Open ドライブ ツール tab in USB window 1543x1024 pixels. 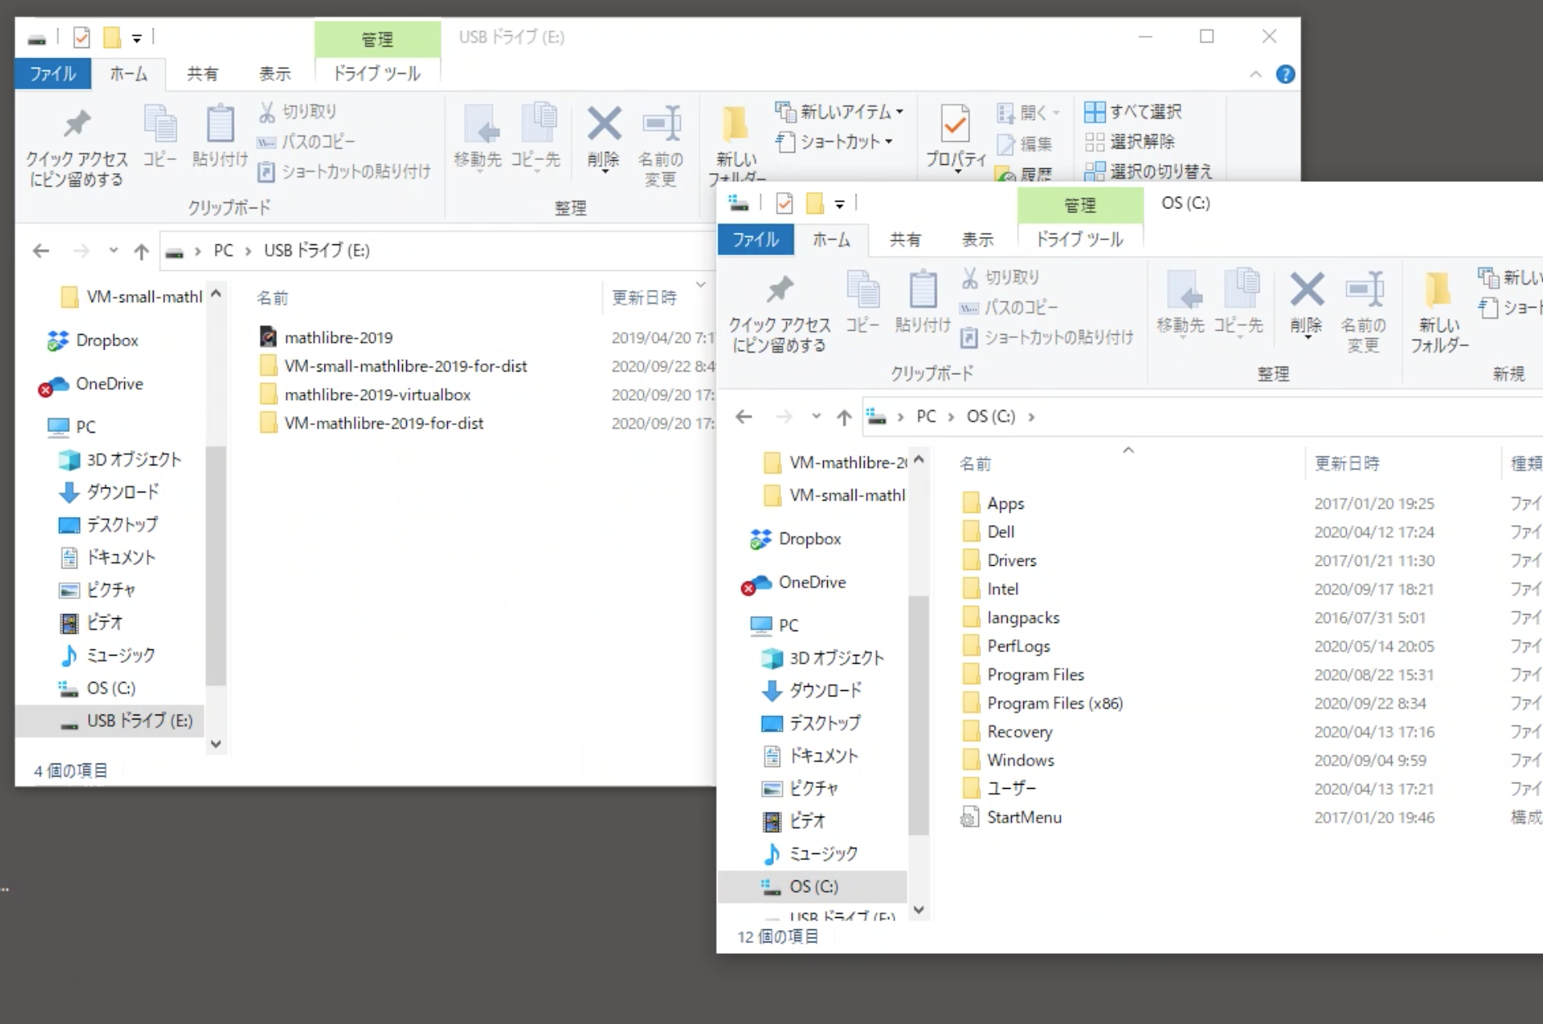[378, 73]
